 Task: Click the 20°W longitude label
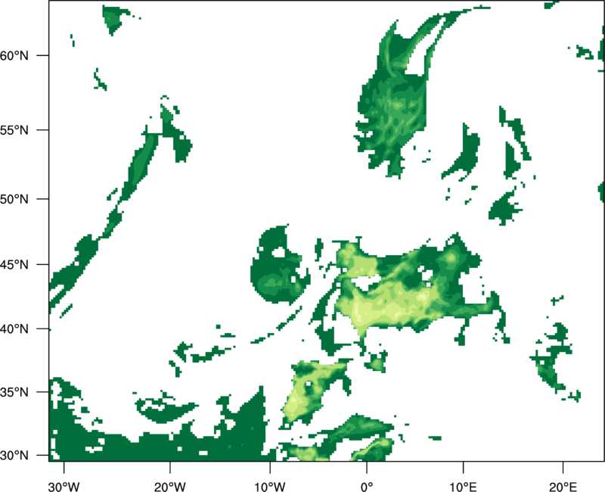169,487
